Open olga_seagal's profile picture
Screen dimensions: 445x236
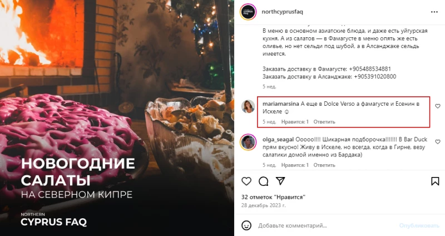coord(248,142)
